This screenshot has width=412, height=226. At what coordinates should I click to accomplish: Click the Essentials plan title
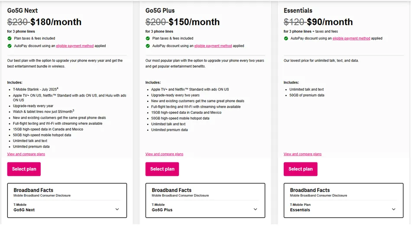tap(298, 10)
